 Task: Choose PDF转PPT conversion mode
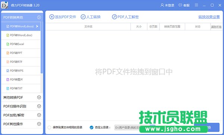click(x=21, y=53)
